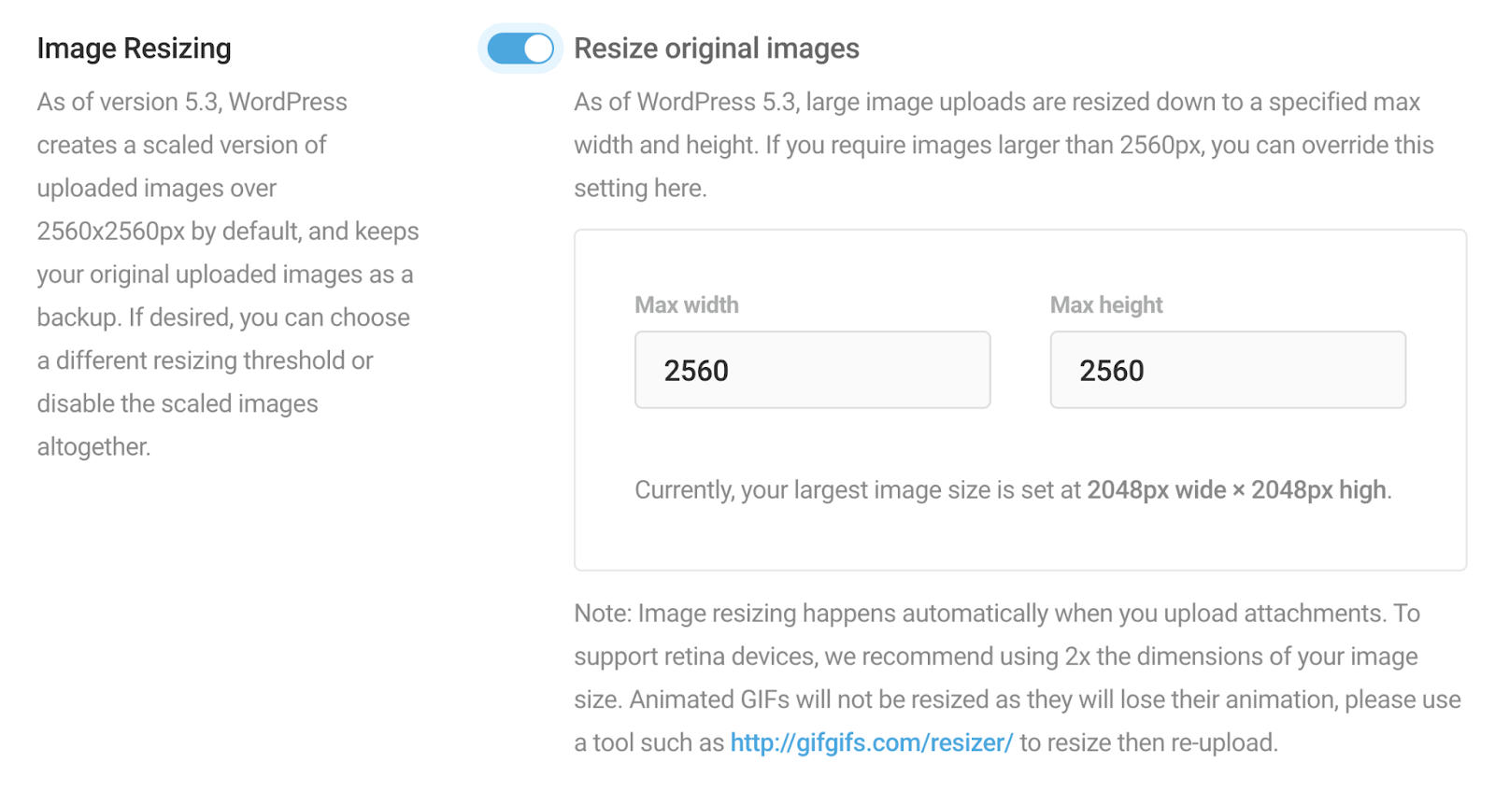Click the Max width label
Image resolution: width=1495 pixels, height=791 pixels.
pos(686,304)
